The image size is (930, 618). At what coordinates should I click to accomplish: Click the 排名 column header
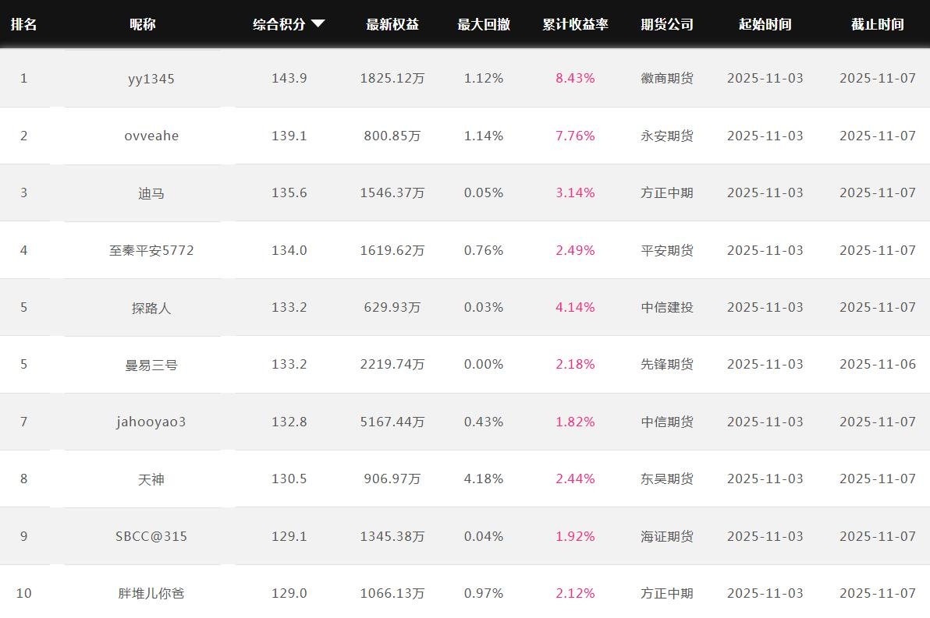[23, 24]
